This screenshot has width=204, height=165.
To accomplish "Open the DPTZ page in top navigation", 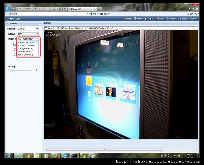I will 150,19.
